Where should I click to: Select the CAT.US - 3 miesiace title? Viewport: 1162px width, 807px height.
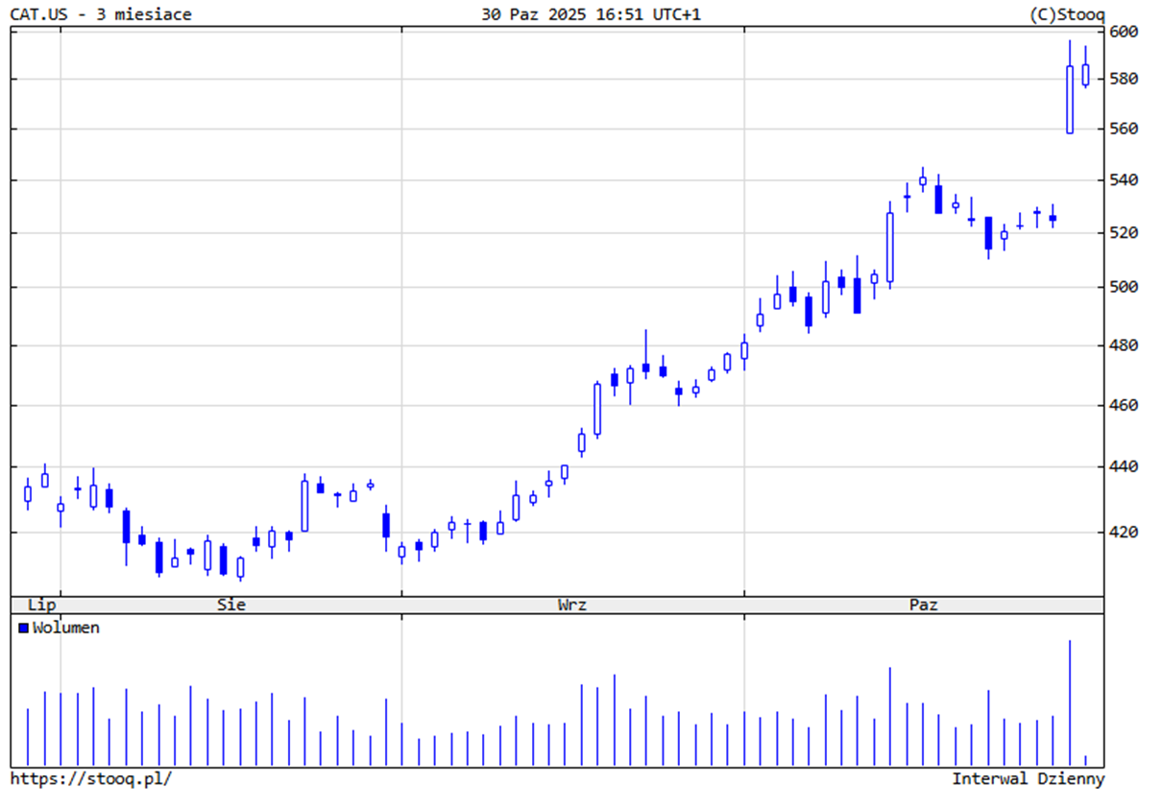(x=101, y=14)
